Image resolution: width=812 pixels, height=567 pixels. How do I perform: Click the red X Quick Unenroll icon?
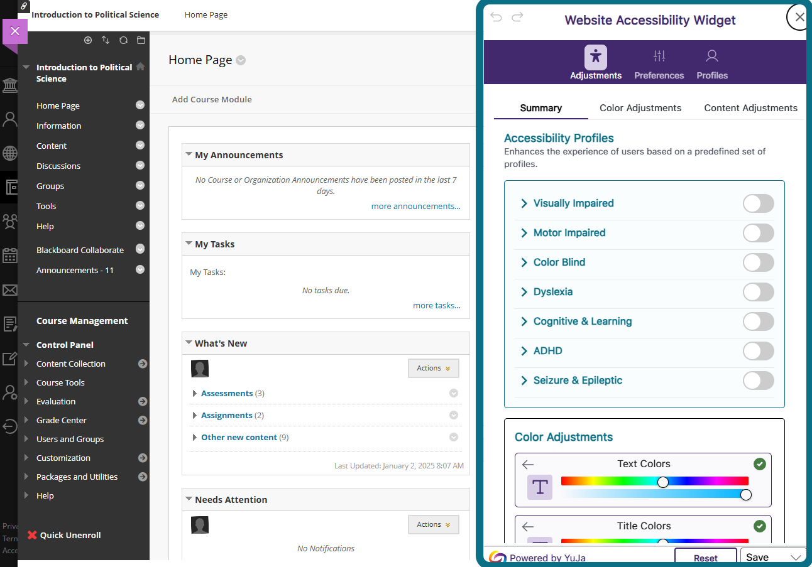[32, 535]
